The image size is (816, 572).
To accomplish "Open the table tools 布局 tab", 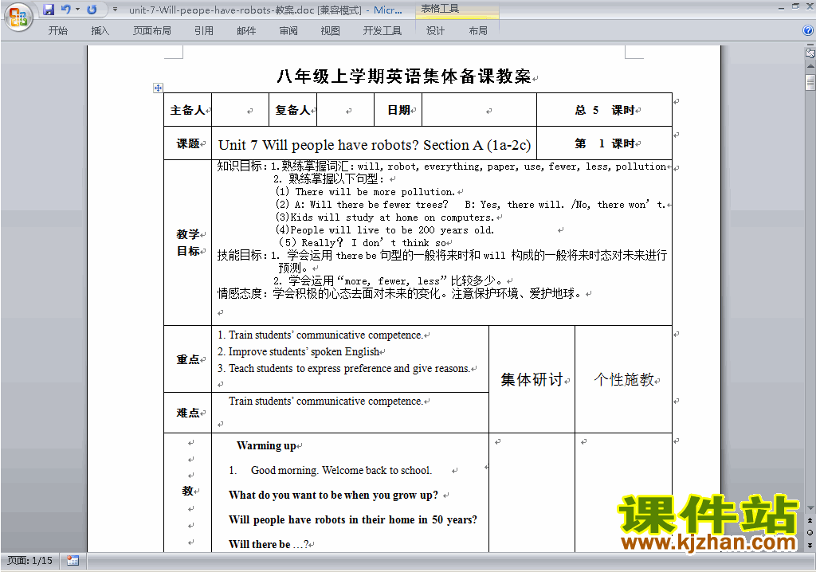I will [478, 31].
